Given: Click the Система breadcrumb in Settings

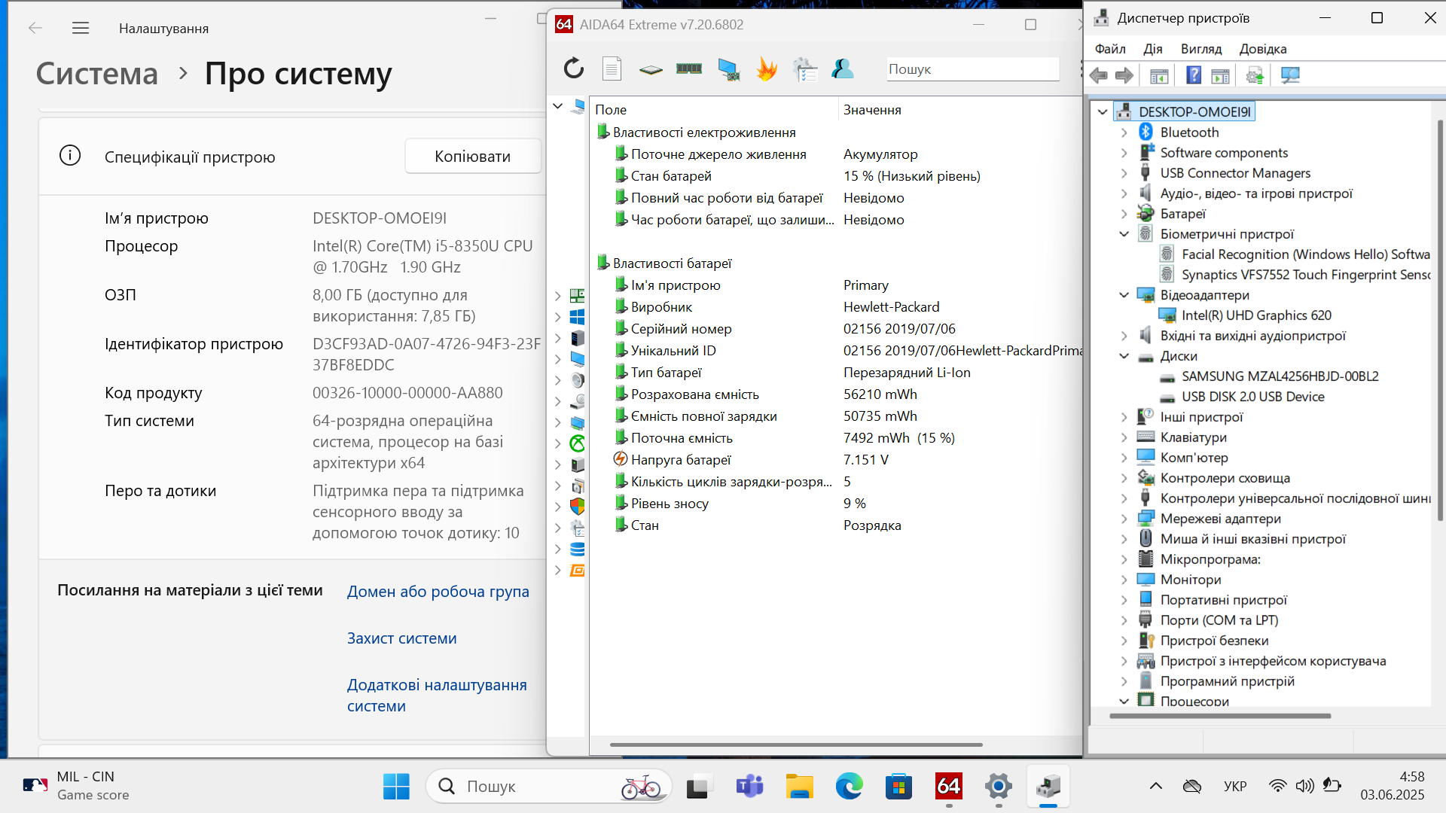Looking at the screenshot, I should point(97,74).
